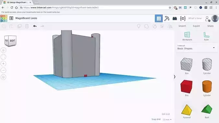The image size is (219, 123).
Task: Open the Snap Grid 1.0 mm dropdown
Action: 167,119
